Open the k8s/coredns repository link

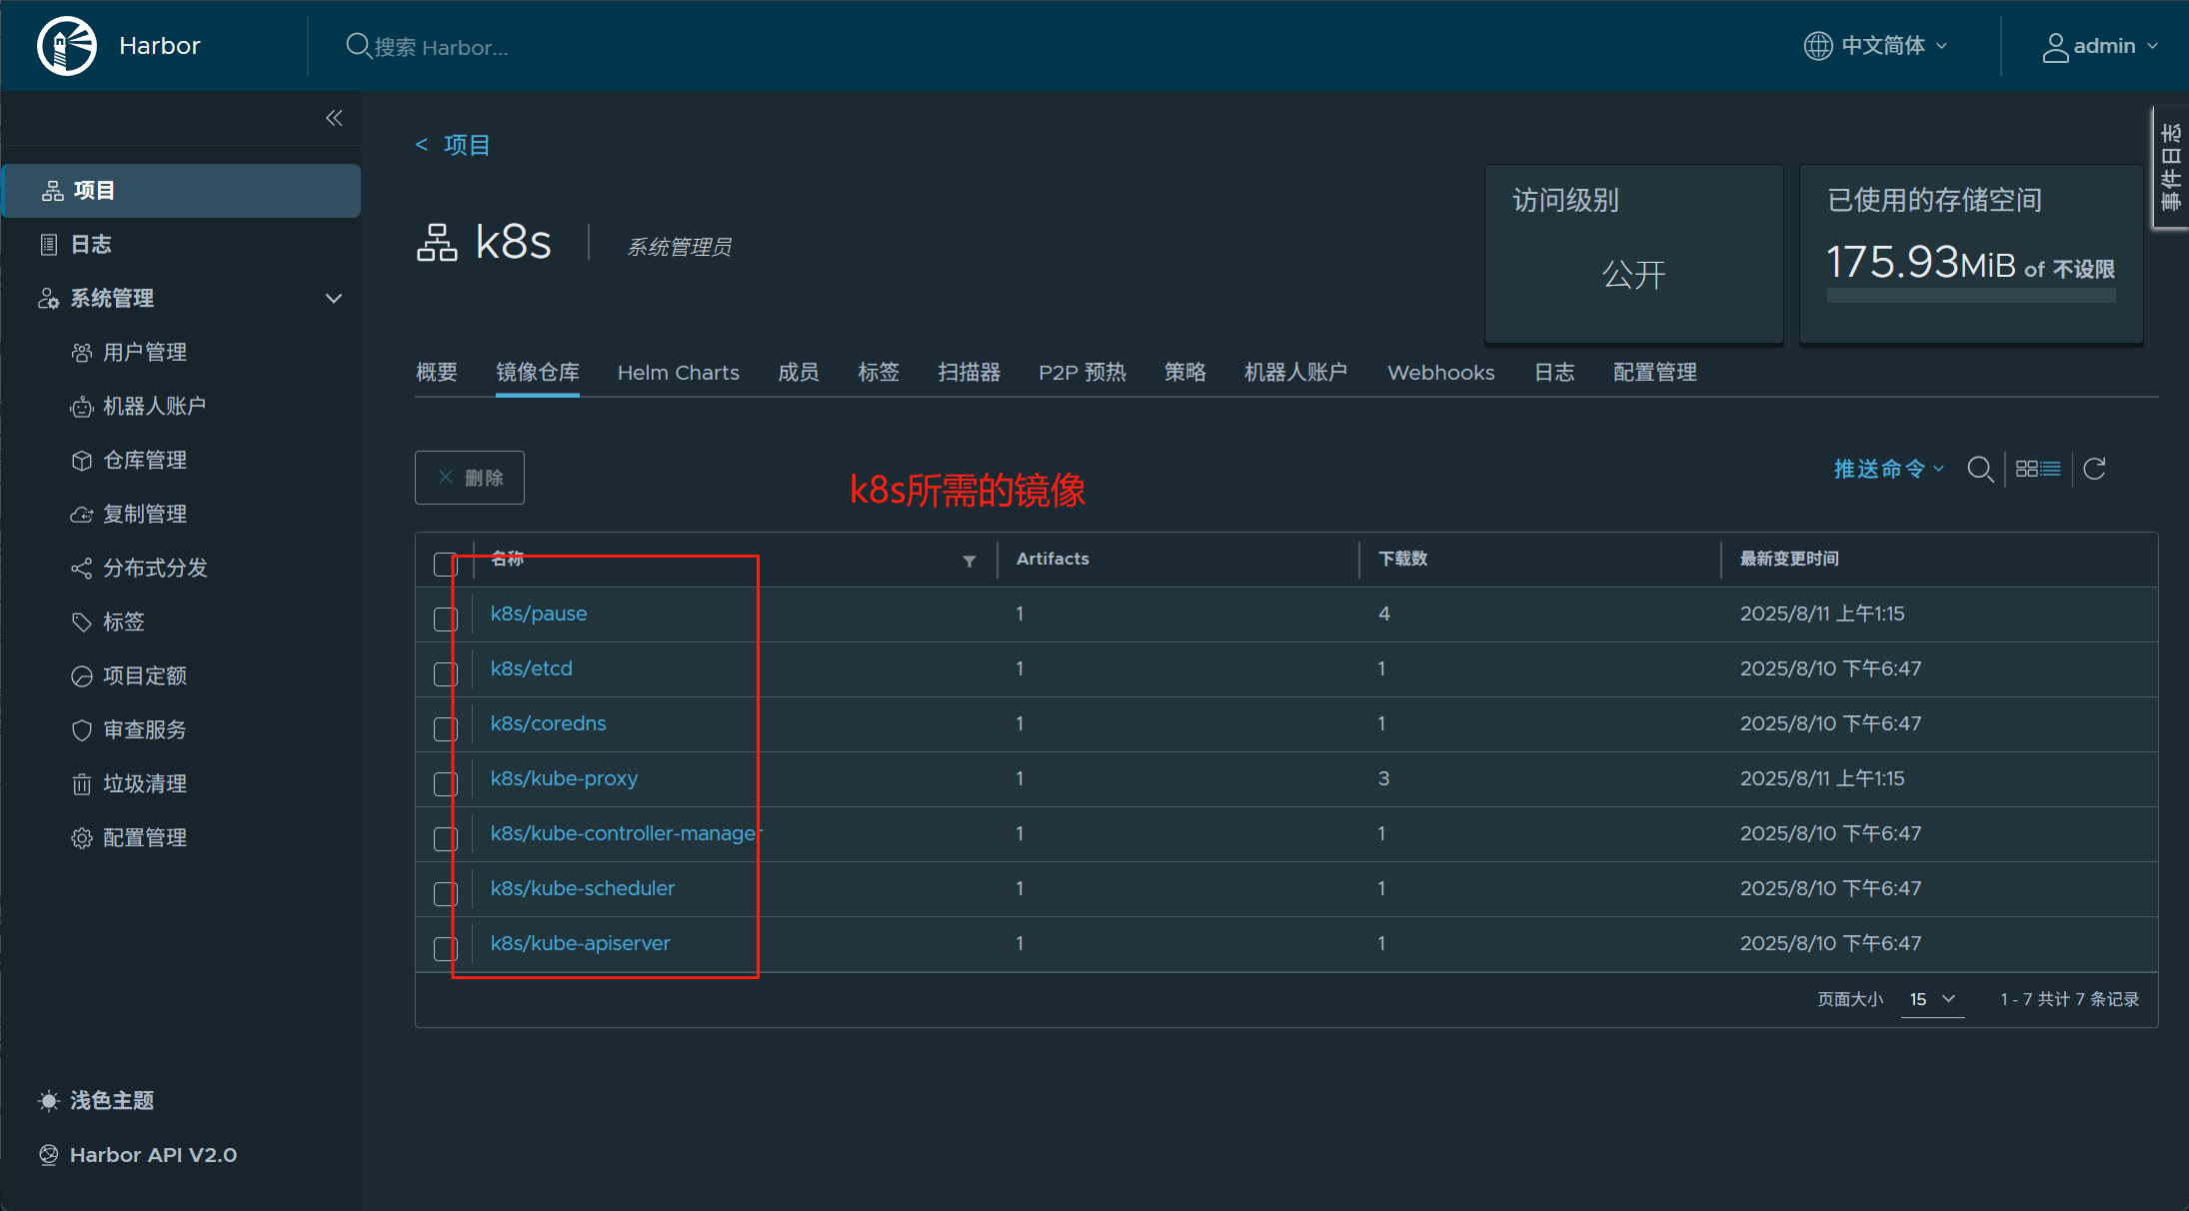coord(548,723)
